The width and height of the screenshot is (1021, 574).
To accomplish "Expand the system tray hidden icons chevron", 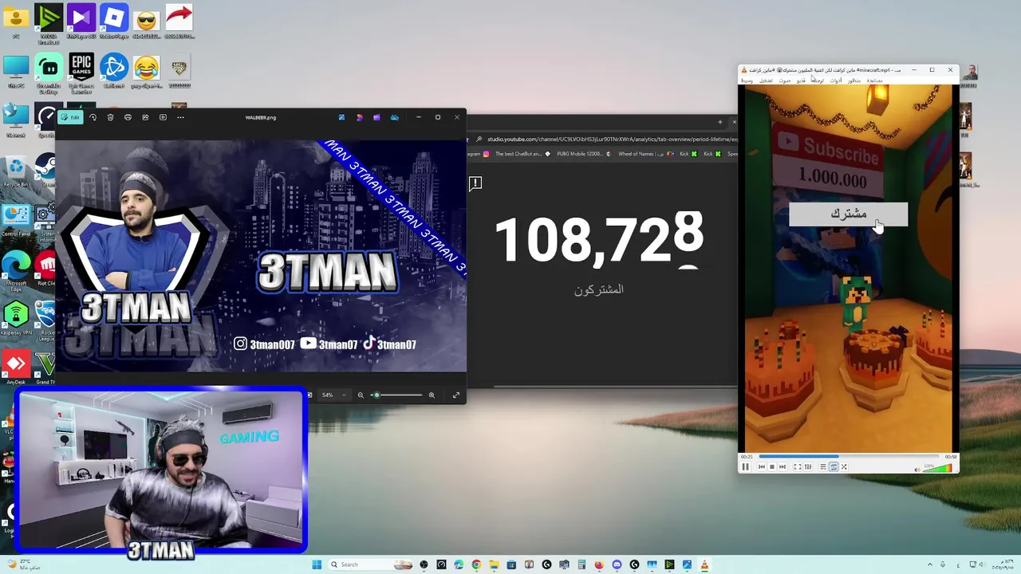I will point(930,564).
